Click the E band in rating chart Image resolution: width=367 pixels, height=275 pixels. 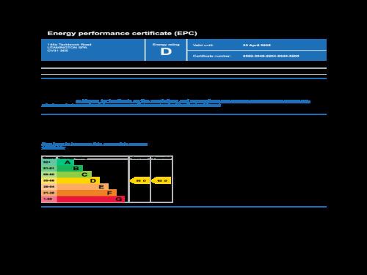click(x=83, y=187)
